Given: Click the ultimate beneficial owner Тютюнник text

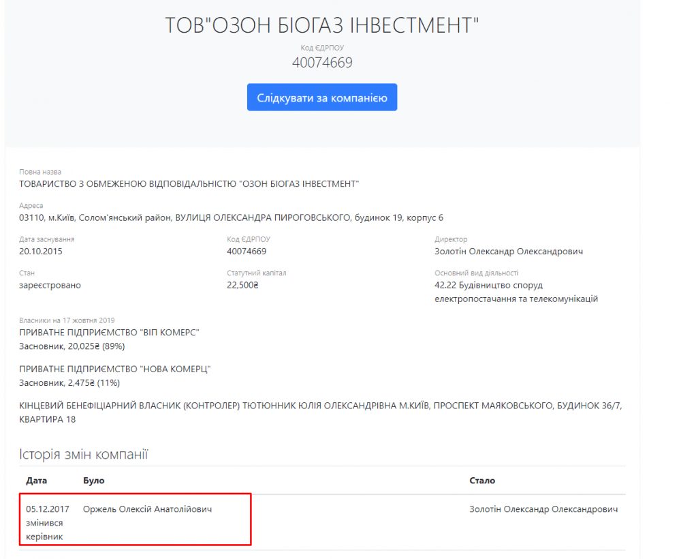Looking at the screenshot, I should point(320,406).
